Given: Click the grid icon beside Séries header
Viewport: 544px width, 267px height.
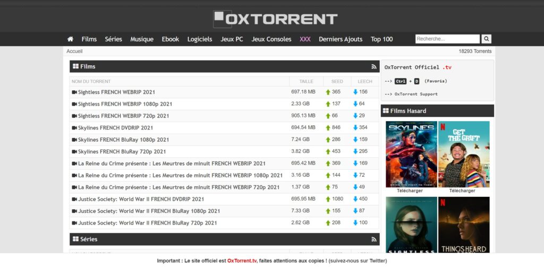Looking at the screenshot, I should click(75, 239).
